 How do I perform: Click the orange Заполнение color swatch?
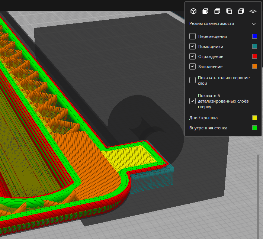254,67
